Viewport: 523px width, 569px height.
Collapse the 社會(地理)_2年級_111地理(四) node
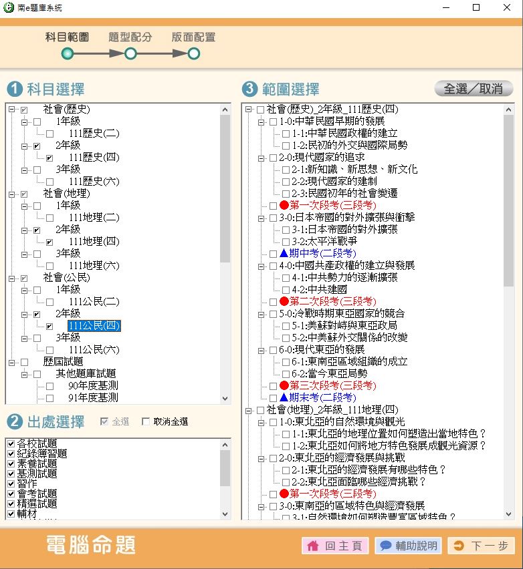pos(248,411)
